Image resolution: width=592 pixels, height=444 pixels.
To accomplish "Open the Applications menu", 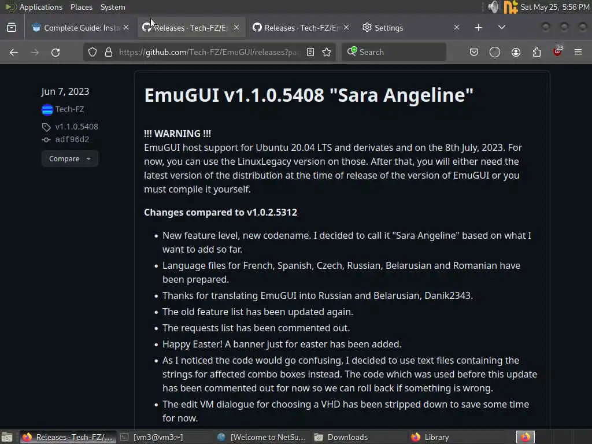I will [41, 7].
